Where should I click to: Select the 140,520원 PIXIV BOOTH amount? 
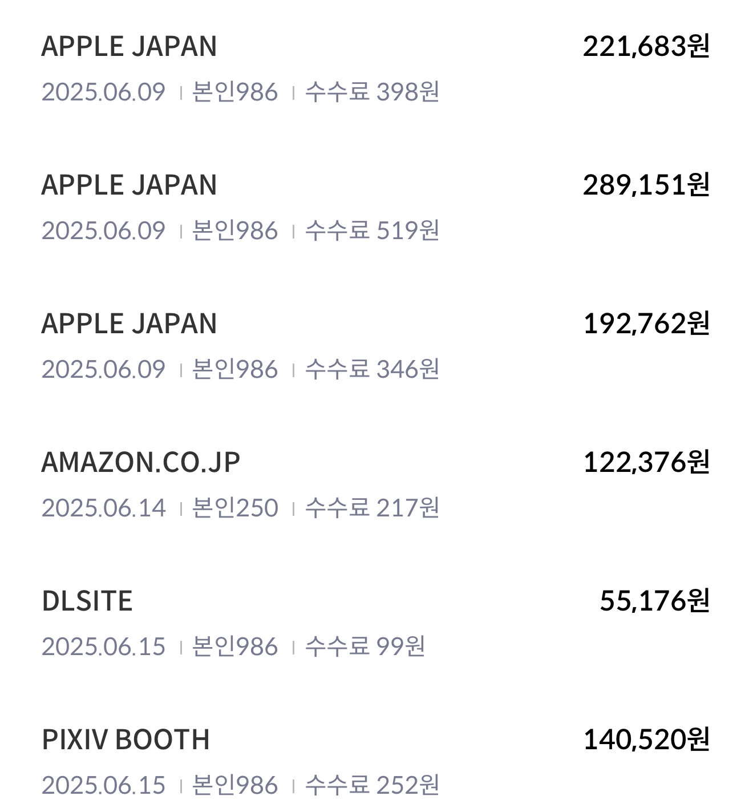pos(646,740)
